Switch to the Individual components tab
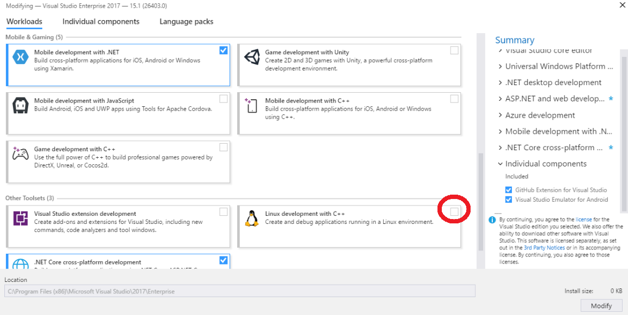This screenshot has height=315, width=628. click(101, 21)
